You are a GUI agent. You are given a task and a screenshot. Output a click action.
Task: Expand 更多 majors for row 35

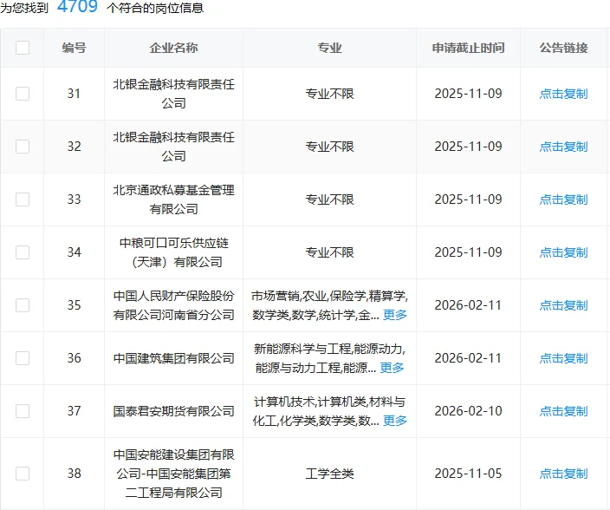coord(395,315)
